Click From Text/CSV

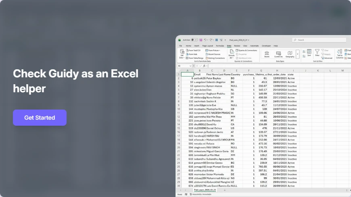point(193,50)
